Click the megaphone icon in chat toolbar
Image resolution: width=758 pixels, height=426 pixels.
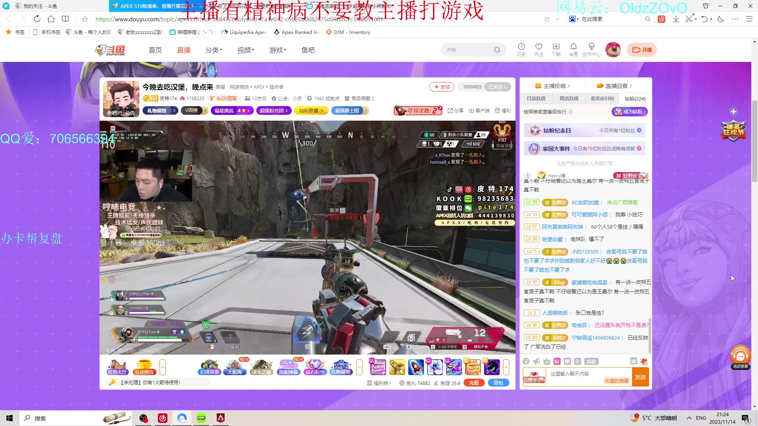click(x=536, y=361)
